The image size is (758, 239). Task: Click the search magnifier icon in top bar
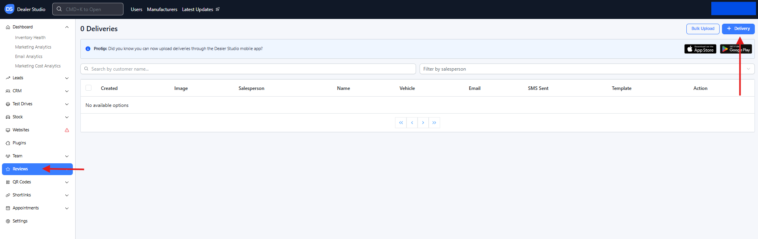click(59, 9)
